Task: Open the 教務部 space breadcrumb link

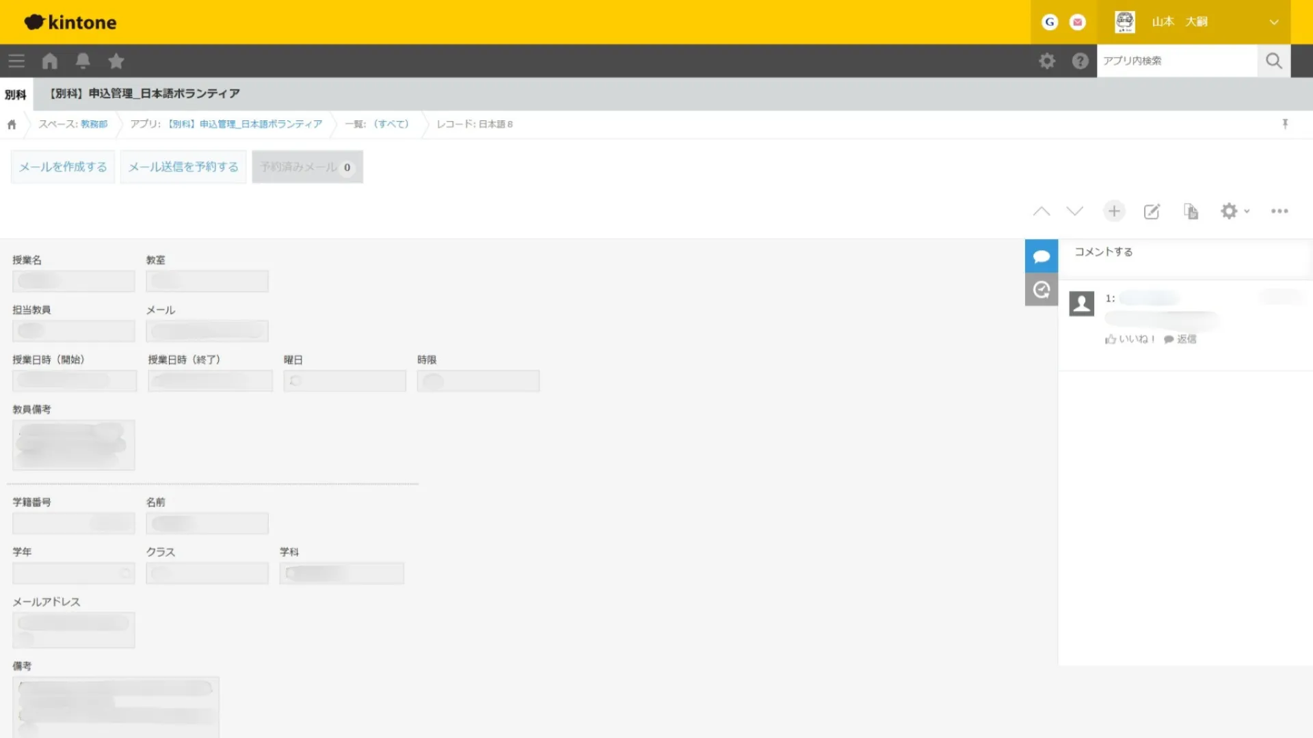Action: pyautogui.click(x=94, y=124)
